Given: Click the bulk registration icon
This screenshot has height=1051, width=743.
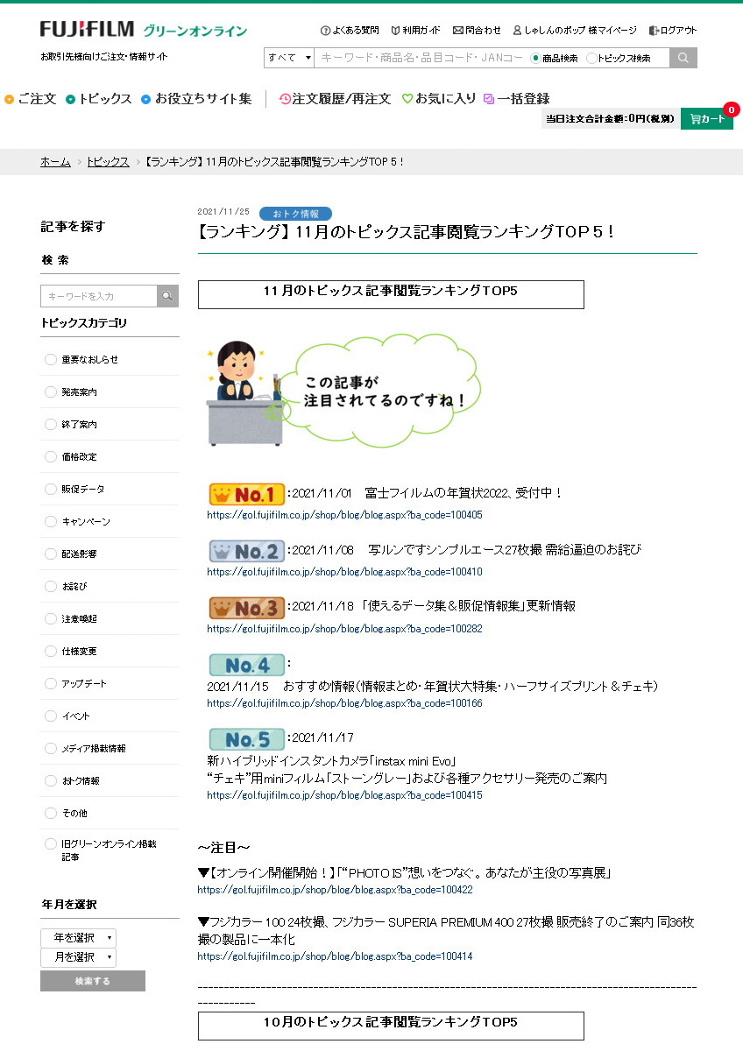Looking at the screenshot, I should 489,99.
